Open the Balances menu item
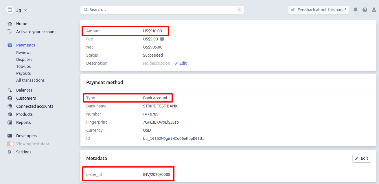This screenshot has width=379, height=184. (24, 90)
